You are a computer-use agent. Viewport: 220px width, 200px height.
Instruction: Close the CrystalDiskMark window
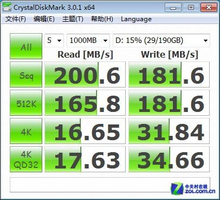click(209, 8)
